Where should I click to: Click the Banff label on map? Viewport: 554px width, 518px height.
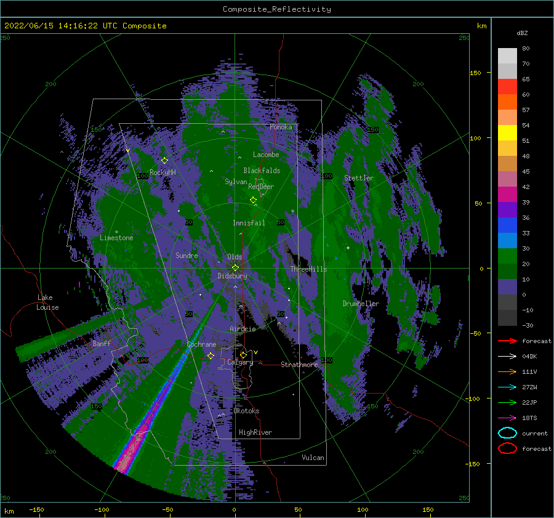point(102,344)
